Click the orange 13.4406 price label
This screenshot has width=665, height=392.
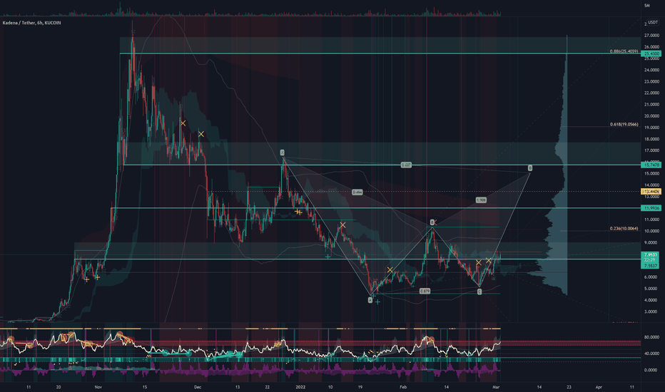(x=652, y=192)
